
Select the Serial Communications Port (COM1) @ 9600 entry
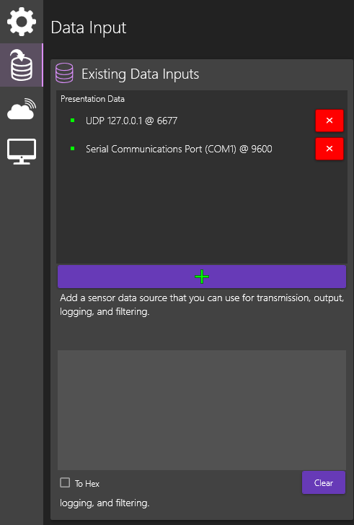click(179, 149)
